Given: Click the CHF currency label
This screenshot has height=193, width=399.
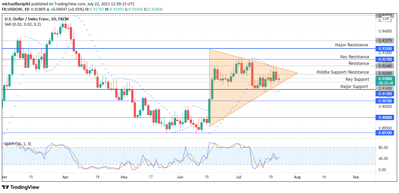Looking at the screenshot, I should (386, 19).
